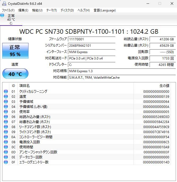Click the 総書込量 value 45629 GB
The width and height of the screenshot is (177, 182).
[x=162, y=45]
